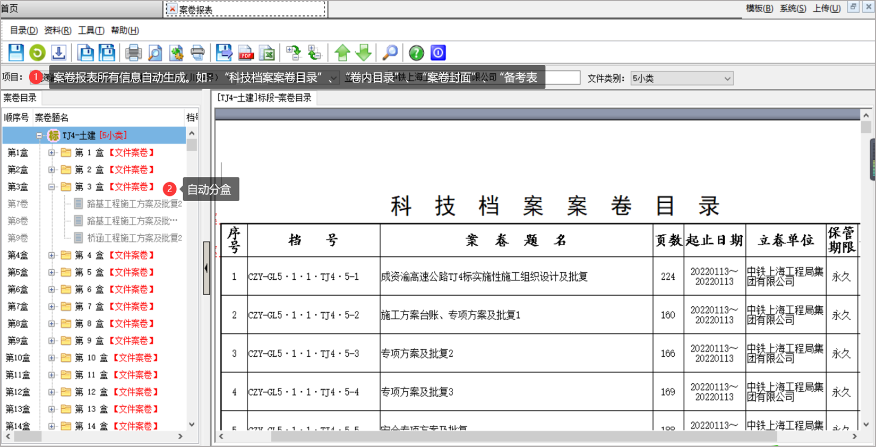
Task: Click the splitter collapse handle
Action: pos(207,268)
